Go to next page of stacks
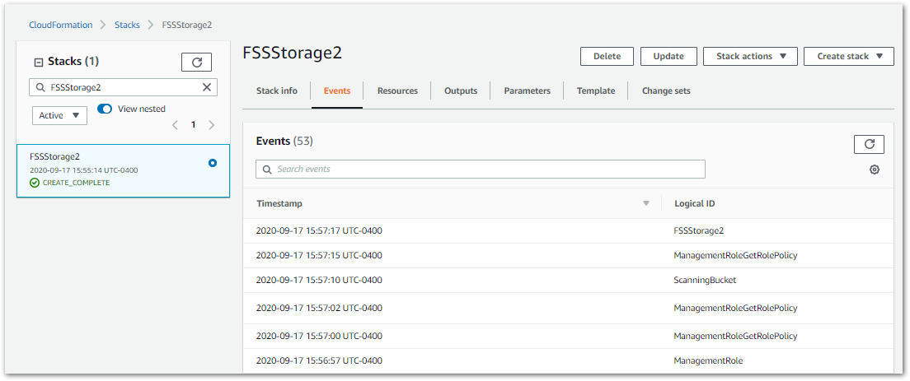 (212, 125)
